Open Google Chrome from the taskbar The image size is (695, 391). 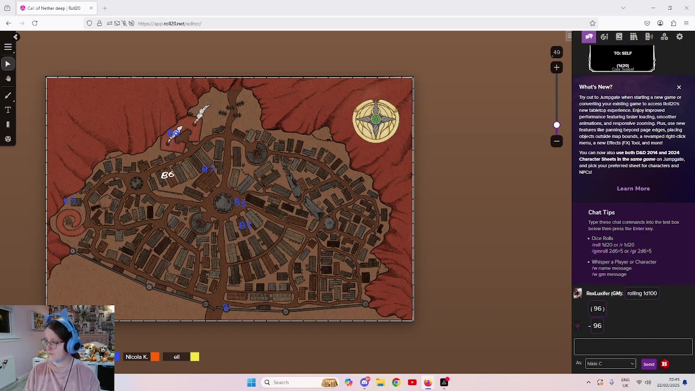tap(396, 382)
